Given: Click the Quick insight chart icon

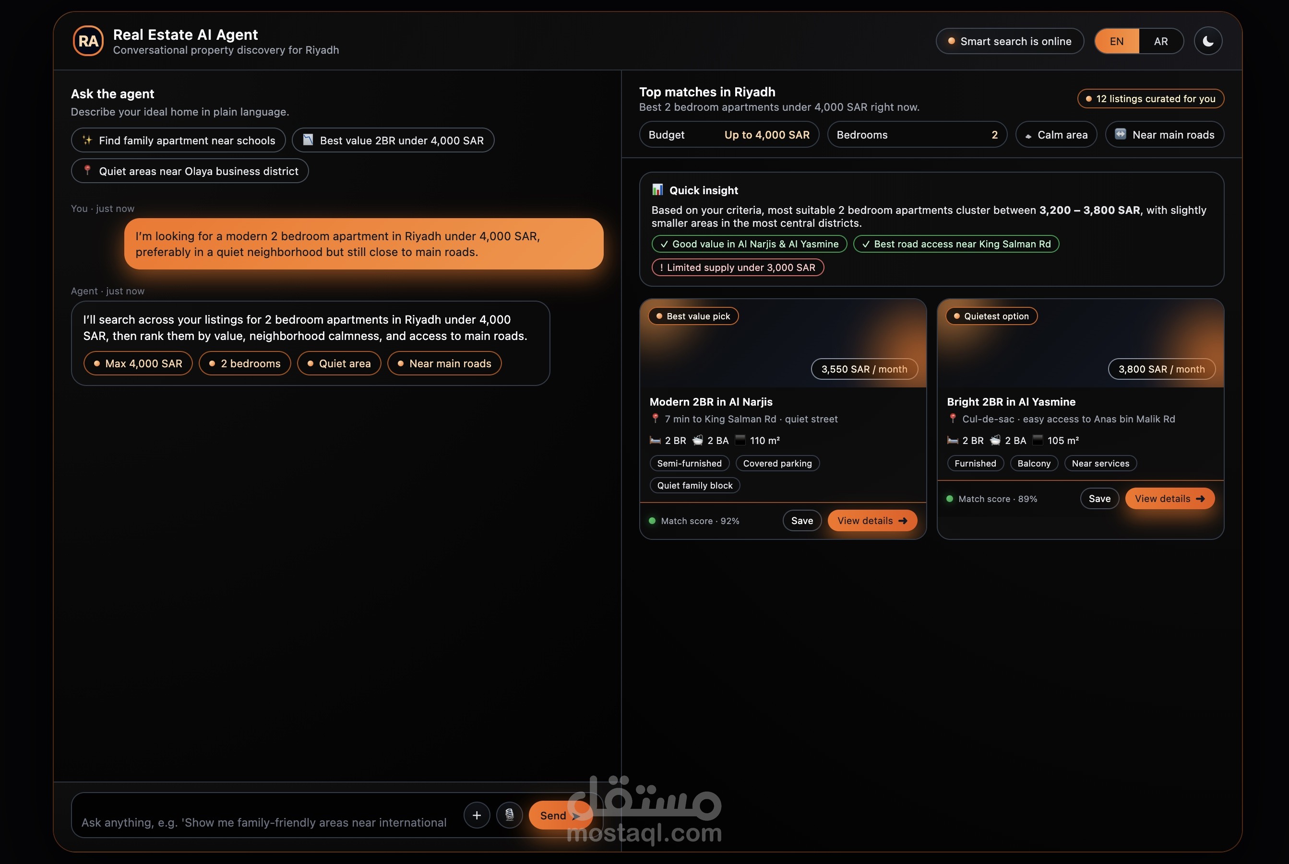Looking at the screenshot, I should pos(657,190).
